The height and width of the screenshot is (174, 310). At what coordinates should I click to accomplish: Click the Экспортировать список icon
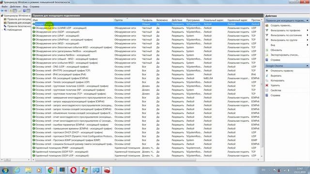tap(267, 55)
